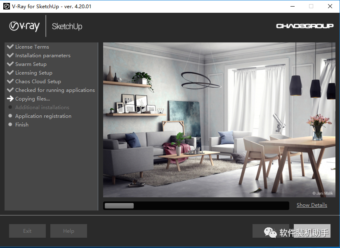
Task: Click the arrow beside Copying files
Action: [10, 99]
